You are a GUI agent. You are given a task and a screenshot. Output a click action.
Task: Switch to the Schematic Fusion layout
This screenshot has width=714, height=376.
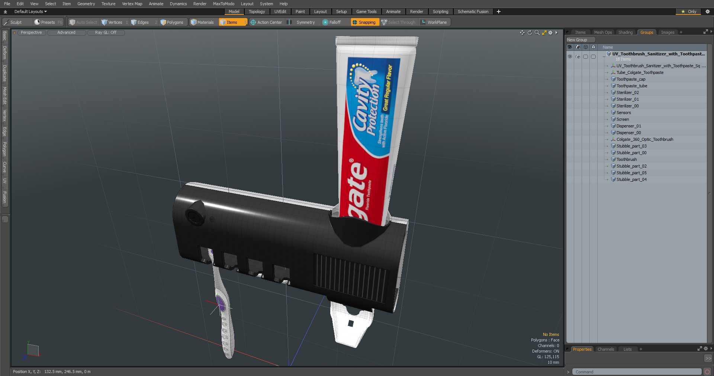click(x=473, y=12)
